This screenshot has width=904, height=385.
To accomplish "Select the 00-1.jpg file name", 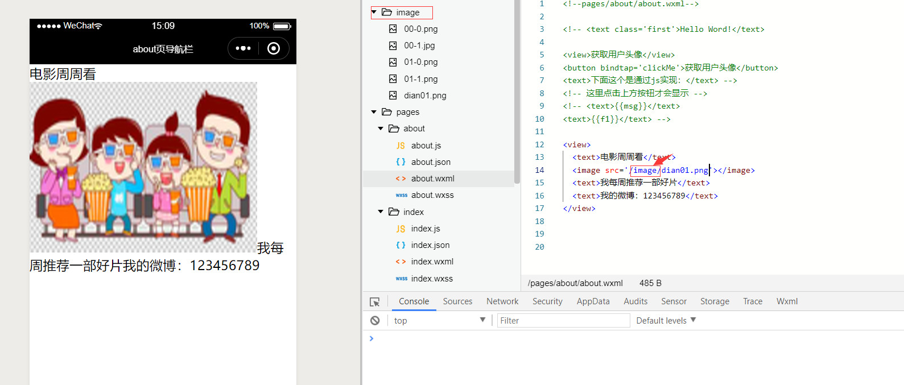I will point(419,45).
